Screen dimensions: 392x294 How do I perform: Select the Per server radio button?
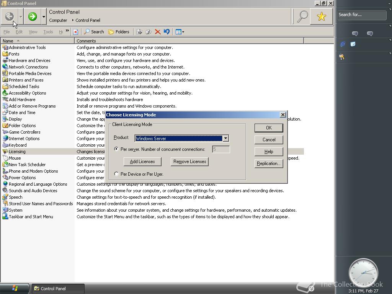(x=116, y=149)
